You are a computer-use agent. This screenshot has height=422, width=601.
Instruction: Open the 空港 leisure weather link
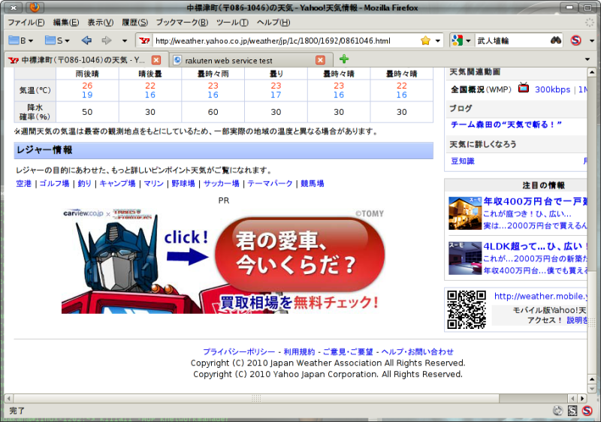(x=24, y=183)
